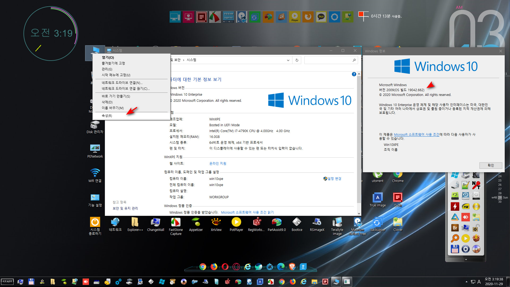Open the Bootice icon
510x287 pixels.
tap(297, 224)
